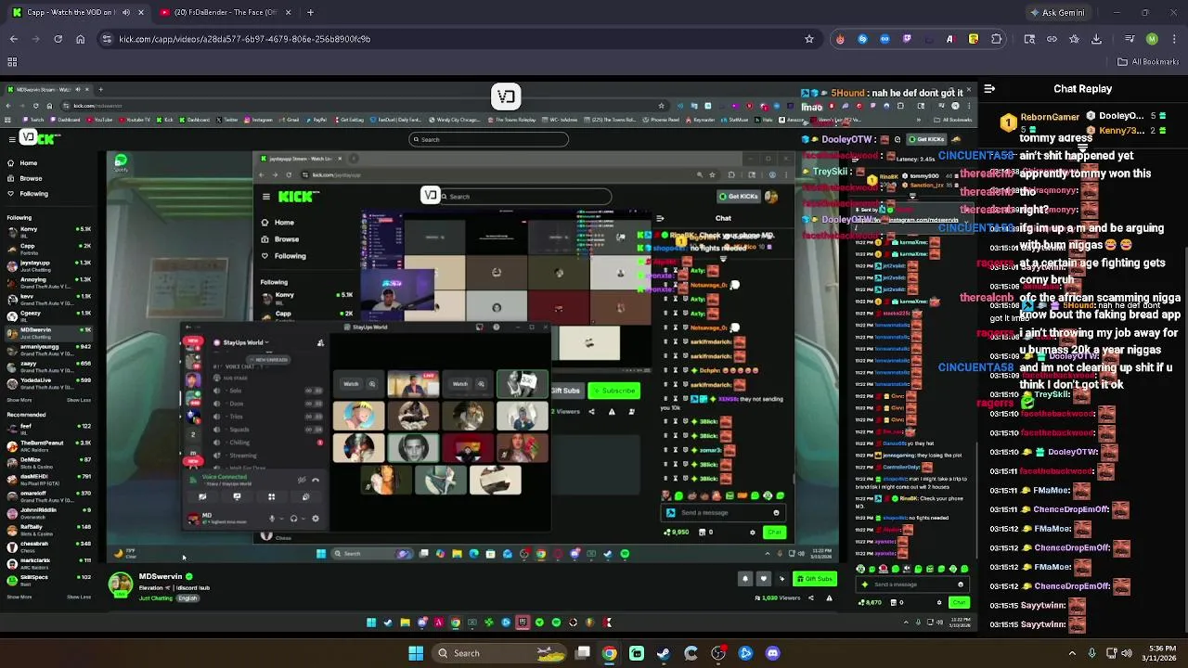
Task: Go back with the Chrome back arrow
Action: click(x=14, y=39)
